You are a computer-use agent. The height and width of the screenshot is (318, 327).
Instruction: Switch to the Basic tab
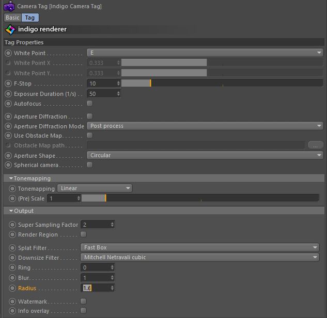[12, 18]
